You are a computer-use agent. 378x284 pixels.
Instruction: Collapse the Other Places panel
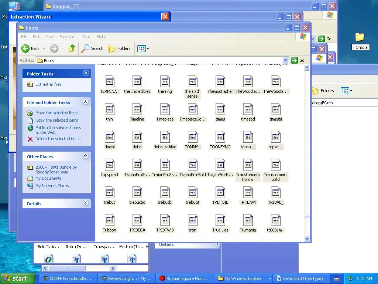pyautogui.click(x=86, y=156)
